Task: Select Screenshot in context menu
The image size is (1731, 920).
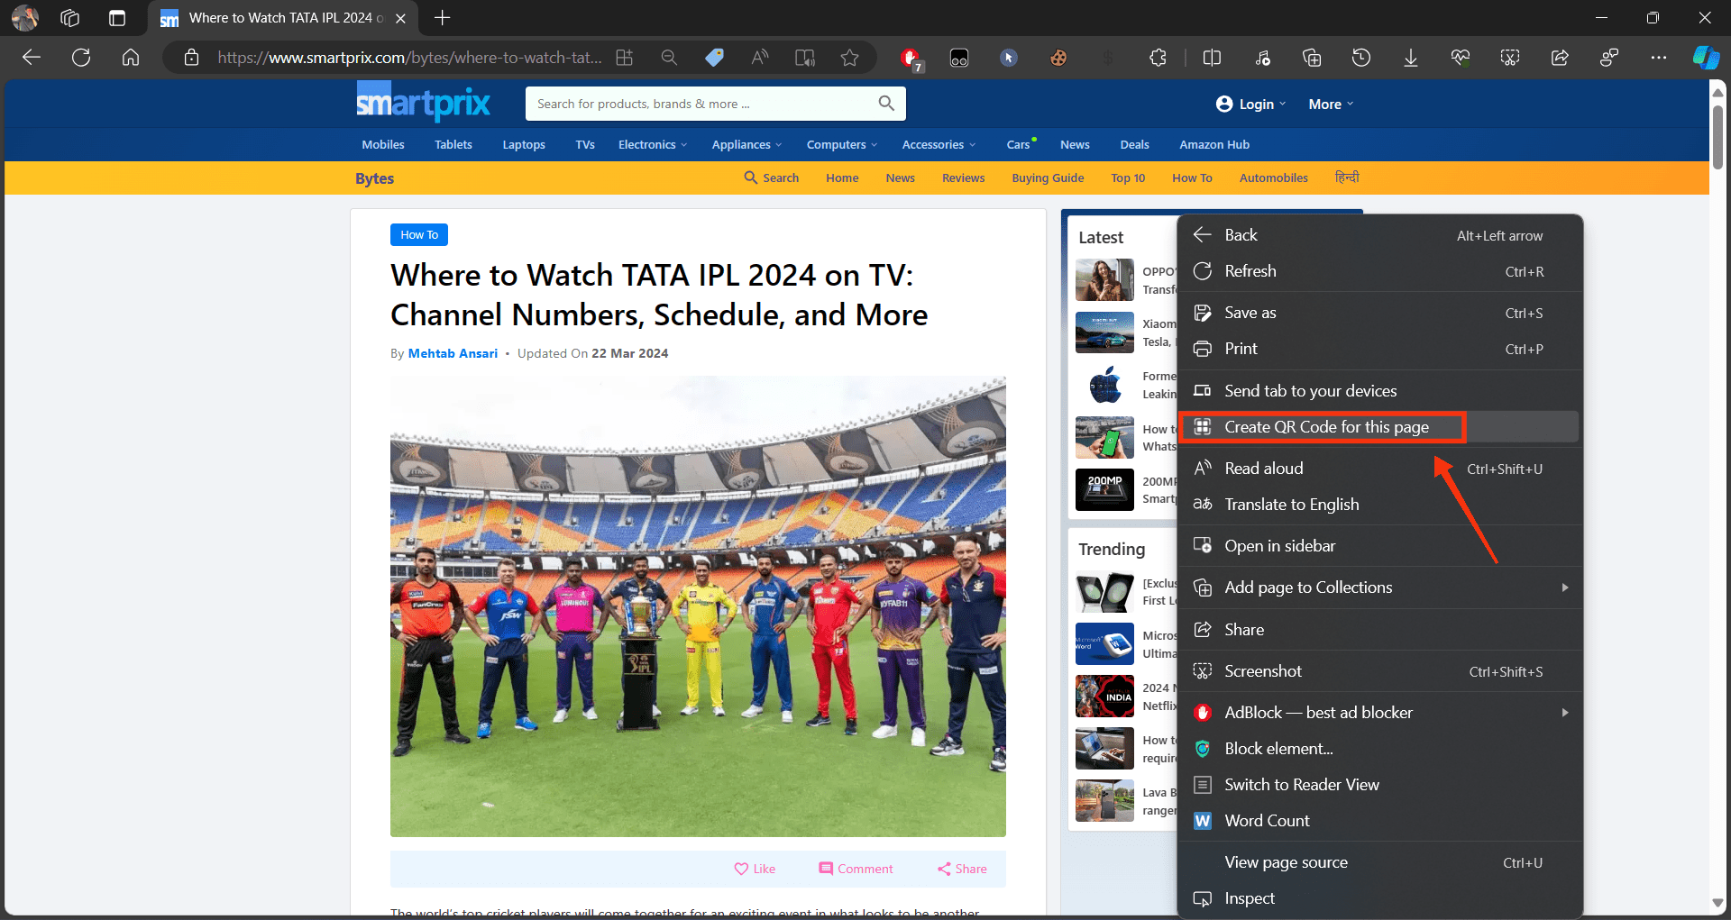Action: point(1379,671)
